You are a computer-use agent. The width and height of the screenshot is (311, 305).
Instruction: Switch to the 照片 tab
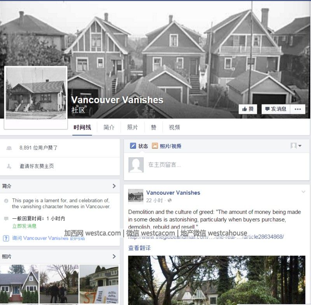point(133,127)
